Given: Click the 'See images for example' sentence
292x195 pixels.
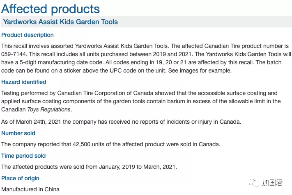Looking at the screenshot, I should click(x=200, y=70).
